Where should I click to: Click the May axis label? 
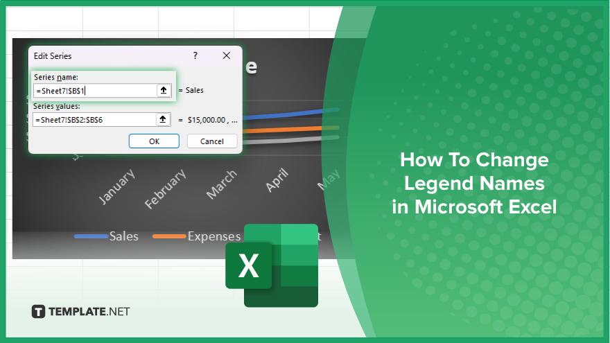point(329,179)
